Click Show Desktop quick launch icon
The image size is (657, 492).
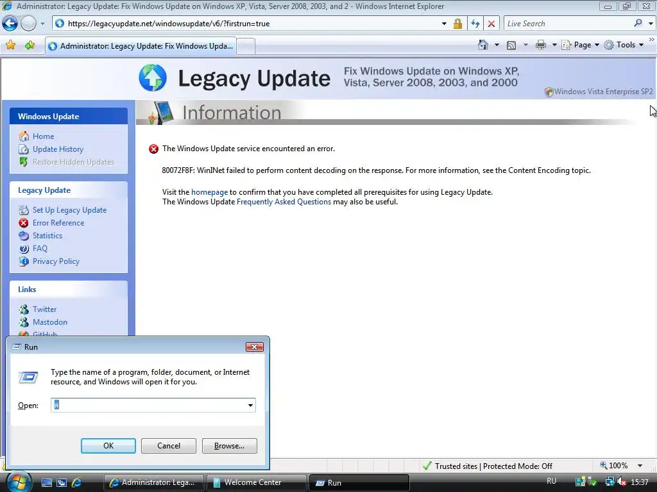pos(47,482)
